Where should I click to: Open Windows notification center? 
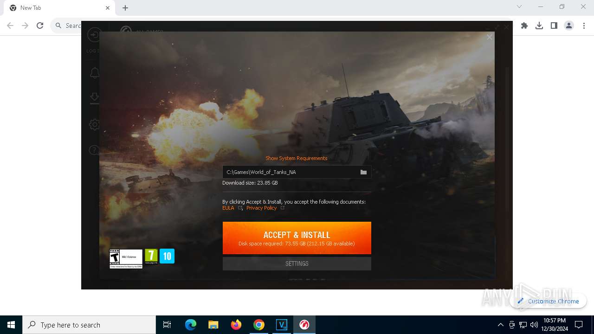(x=579, y=325)
